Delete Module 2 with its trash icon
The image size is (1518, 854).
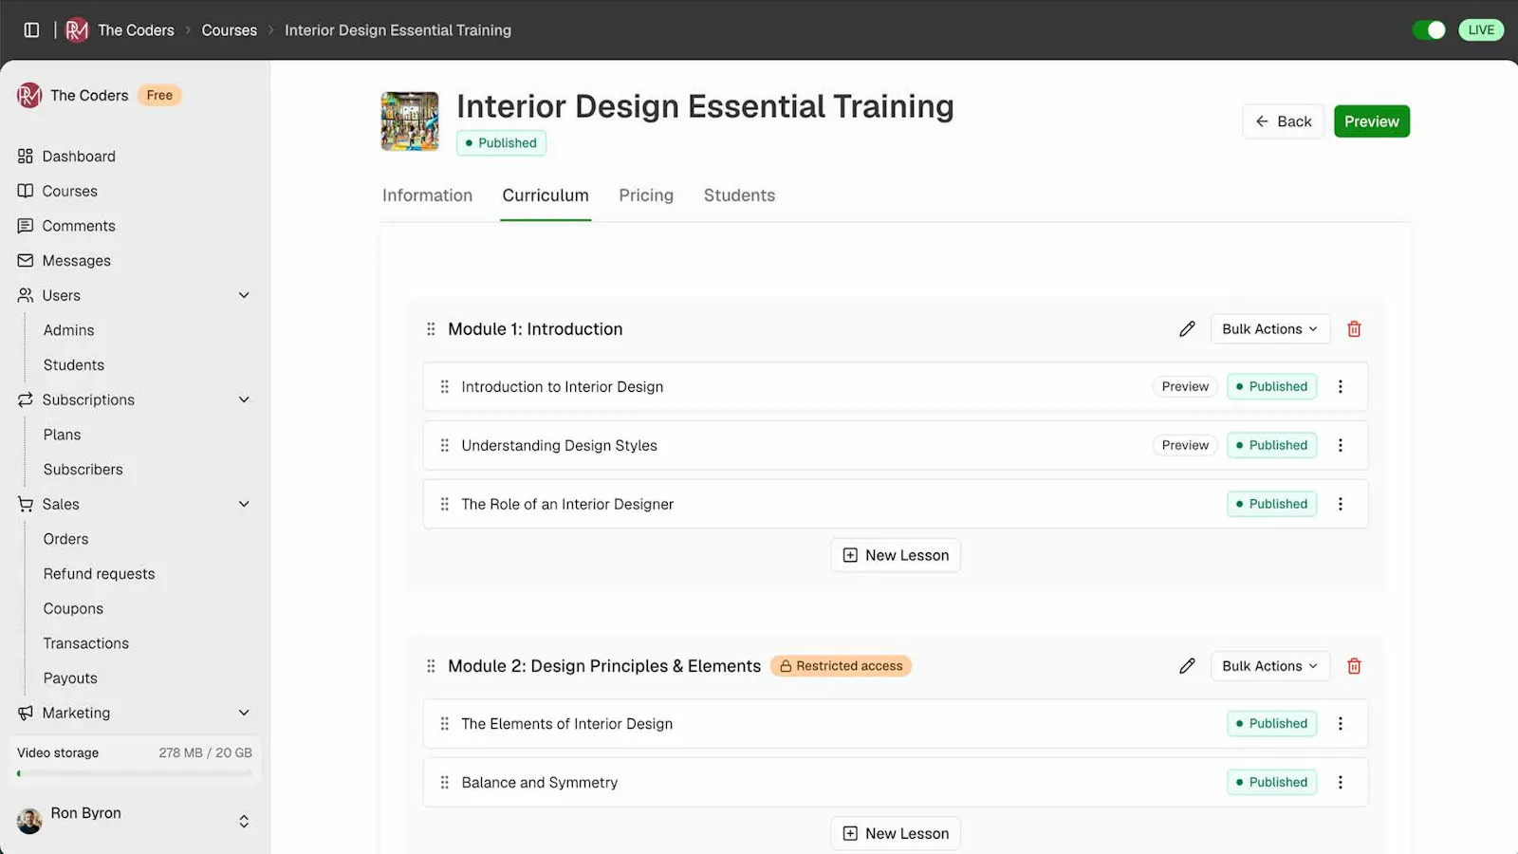pyautogui.click(x=1354, y=666)
